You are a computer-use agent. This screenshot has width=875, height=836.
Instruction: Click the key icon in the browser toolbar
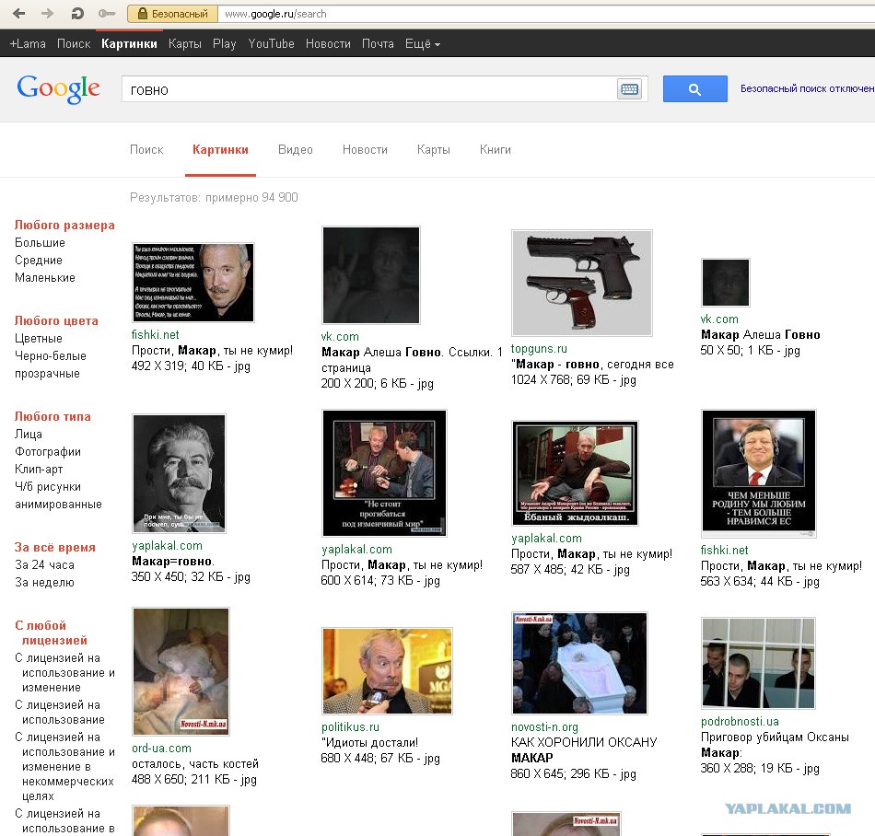[107, 14]
